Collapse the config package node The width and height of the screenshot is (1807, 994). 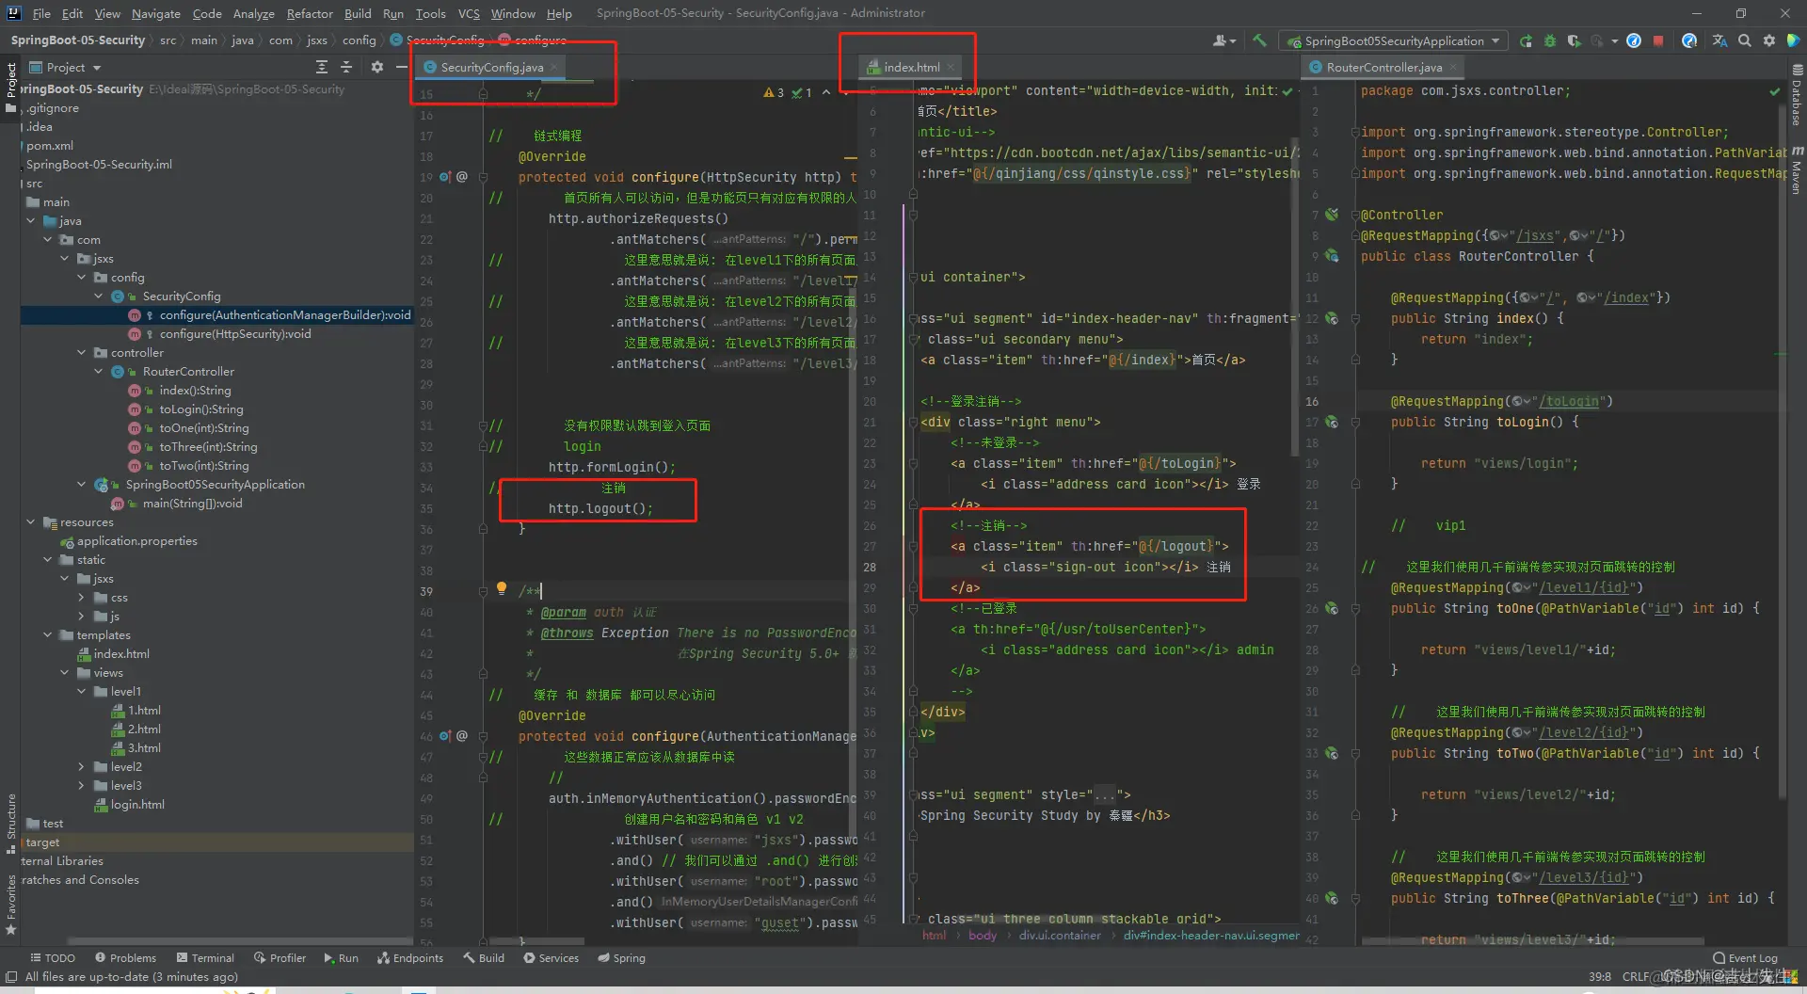82,278
